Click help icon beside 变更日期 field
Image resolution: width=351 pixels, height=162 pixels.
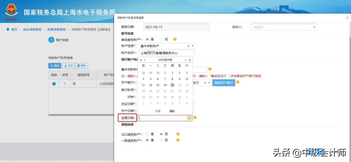(x=195, y=117)
